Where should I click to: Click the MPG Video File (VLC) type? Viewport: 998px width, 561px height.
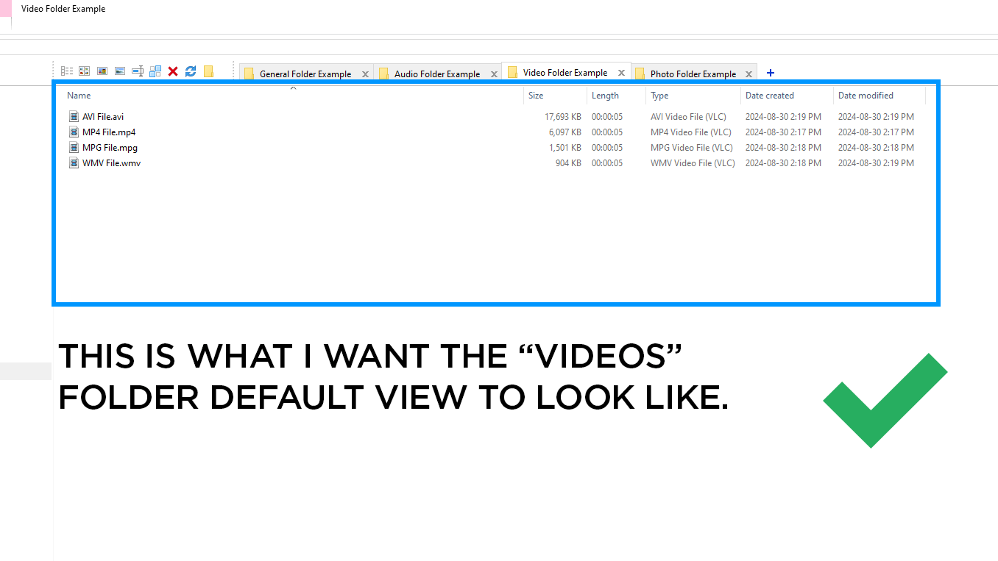point(692,147)
